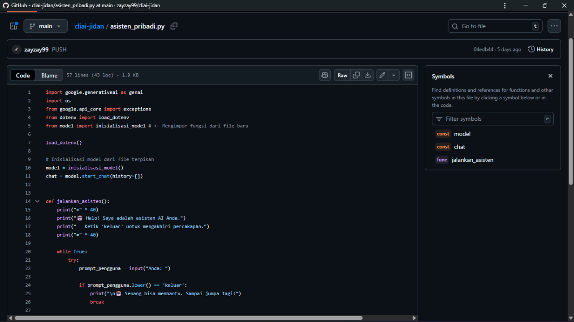The height and width of the screenshot is (322, 574).
Task: Expand edit options dropdown arrow
Action: (393, 75)
